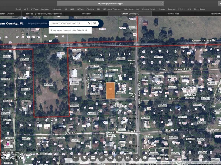This screenshot has width=221, height=165.
Task: Click the Crescent Lake Shore Dr label
Action: point(139,93)
